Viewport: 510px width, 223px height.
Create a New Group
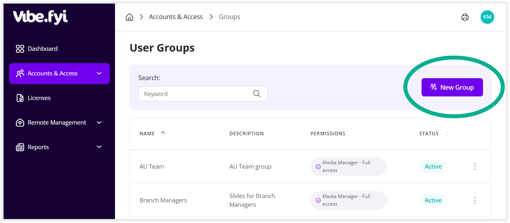(x=452, y=87)
